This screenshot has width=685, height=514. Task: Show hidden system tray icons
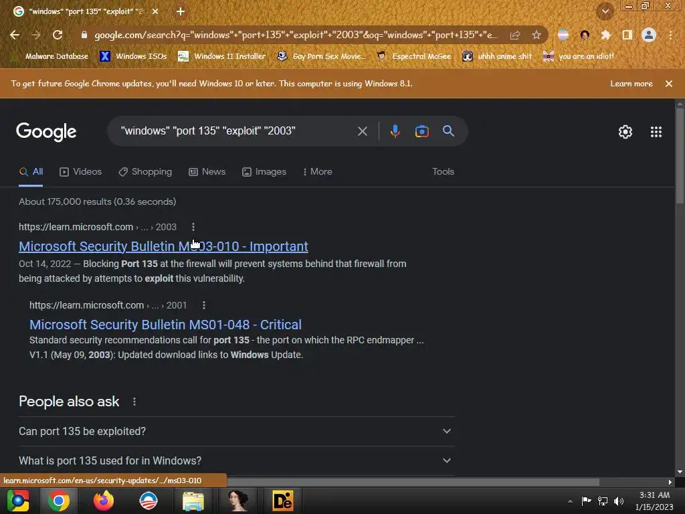pos(570,501)
